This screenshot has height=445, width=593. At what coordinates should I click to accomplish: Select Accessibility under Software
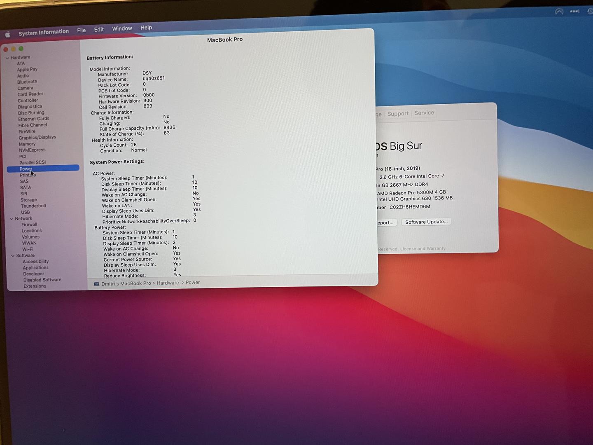click(36, 262)
